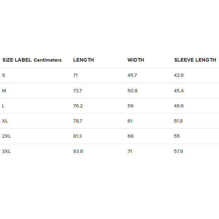This screenshot has width=219, height=219.
Task: Select the 2XL size row label
Action: click(x=6, y=136)
